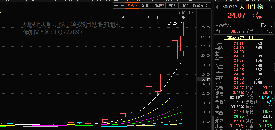Select 买二 bid row at 24.05
The image size is (275, 130).
pos(244,70)
